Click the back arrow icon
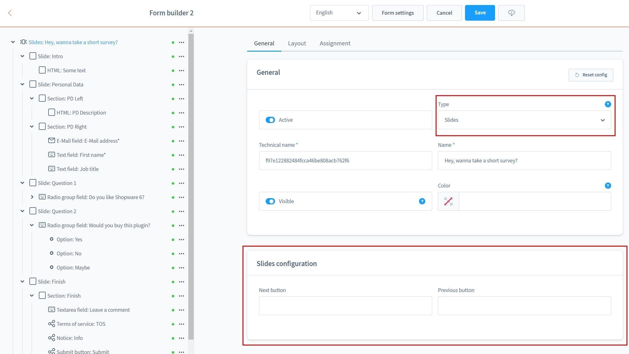The height and width of the screenshot is (354, 629). pyautogui.click(x=10, y=13)
